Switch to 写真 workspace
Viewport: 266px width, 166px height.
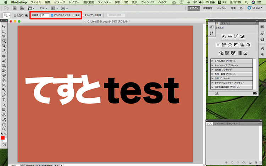233,8
